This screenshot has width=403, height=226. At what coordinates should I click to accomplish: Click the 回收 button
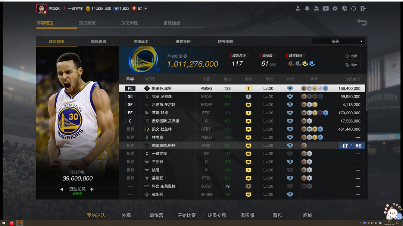pyautogui.click(x=351, y=65)
